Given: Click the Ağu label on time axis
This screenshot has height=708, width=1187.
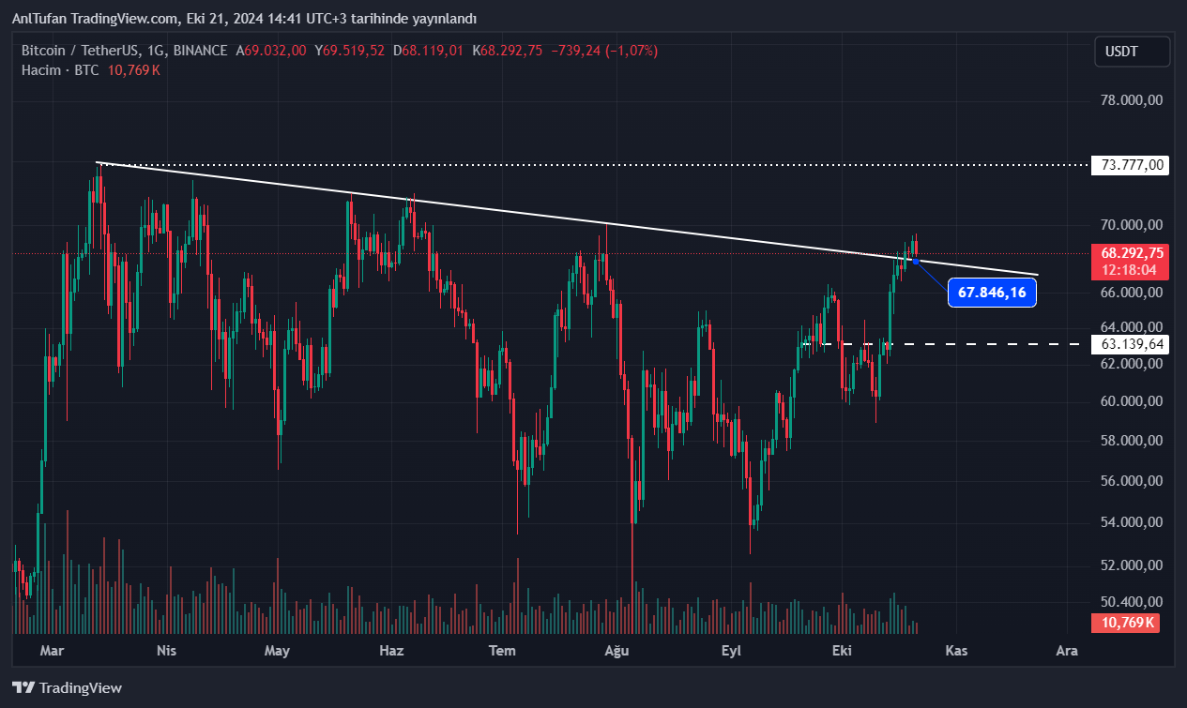Looking at the screenshot, I should [616, 651].
